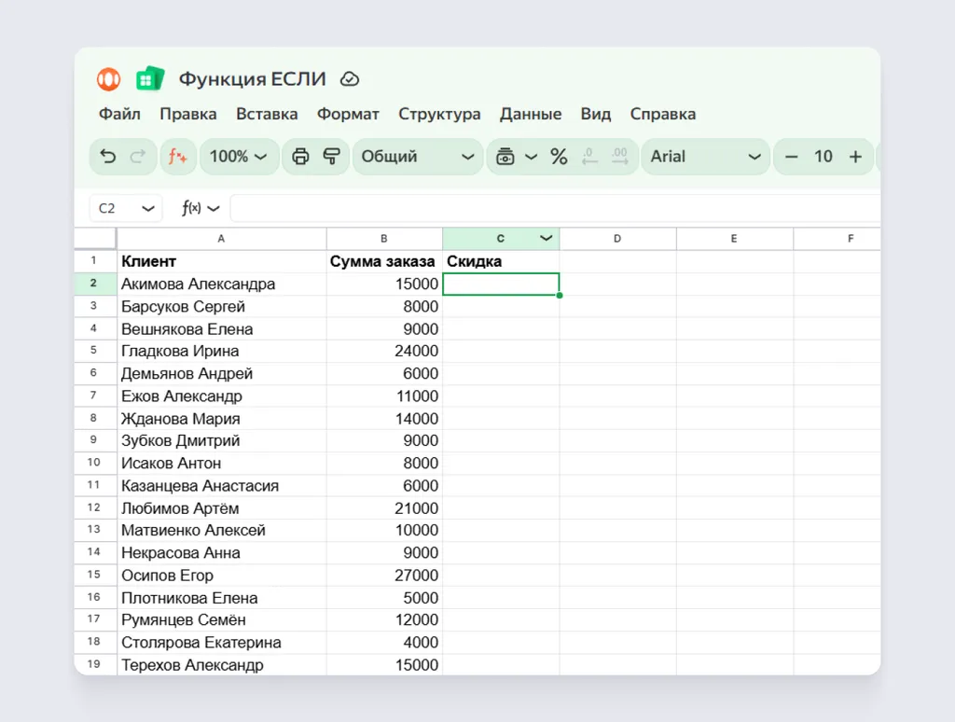Click cell Осипов Егор
This screenshot has height=722, width=955.
click(x=222, y=576)
